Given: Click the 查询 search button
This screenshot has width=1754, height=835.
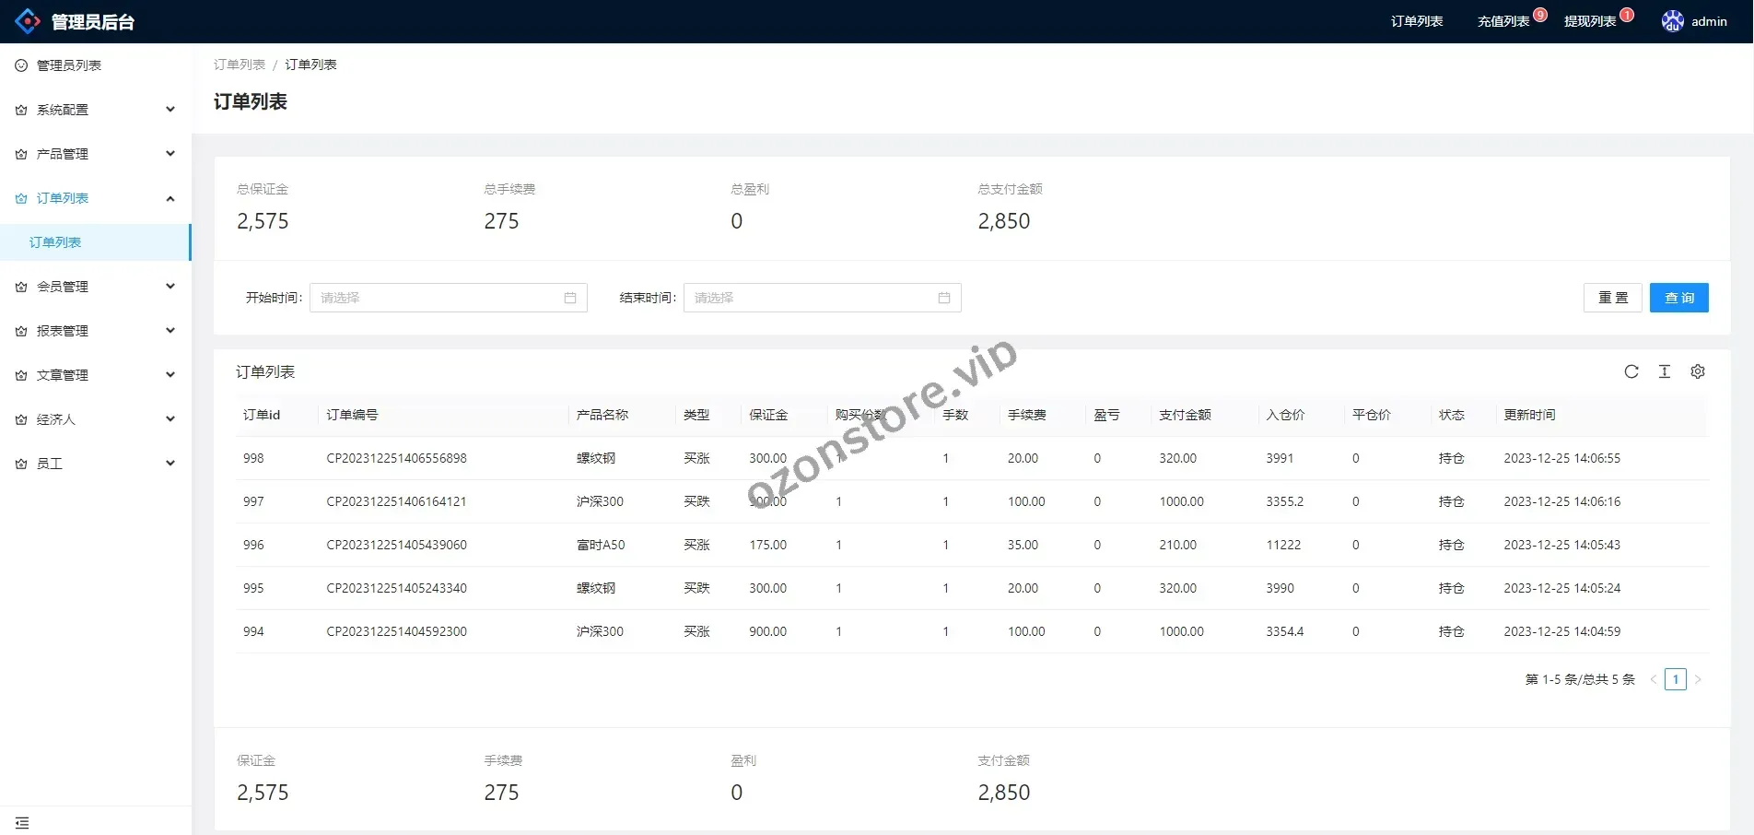Looking at the screenshot, I should [1678, 298].
